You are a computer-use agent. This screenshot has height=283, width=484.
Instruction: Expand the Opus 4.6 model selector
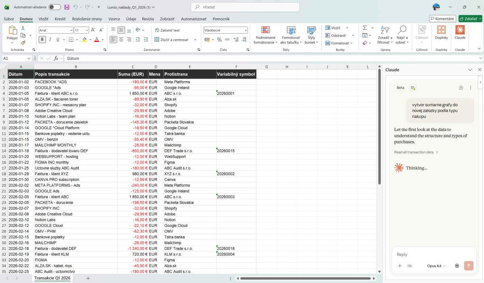[x=436, y=266]
